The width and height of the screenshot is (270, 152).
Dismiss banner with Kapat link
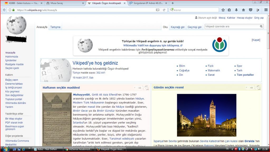coord(256,40)
